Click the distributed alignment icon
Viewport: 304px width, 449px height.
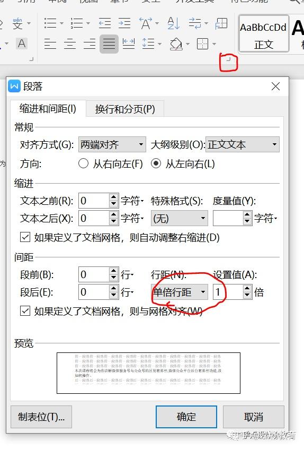tap(128, 44)
